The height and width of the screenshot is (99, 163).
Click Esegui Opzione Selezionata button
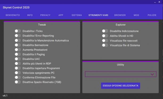pyautogui.click(x=121, y=86)
